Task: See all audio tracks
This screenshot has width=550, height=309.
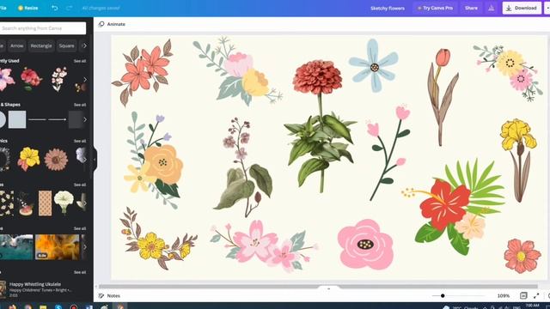Action: (80, 272)
